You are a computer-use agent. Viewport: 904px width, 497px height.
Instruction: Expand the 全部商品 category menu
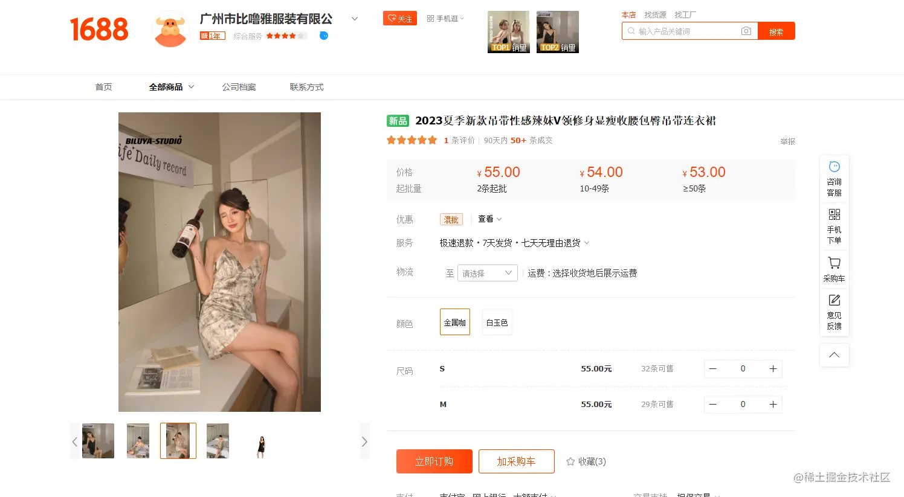pos(172,87)
